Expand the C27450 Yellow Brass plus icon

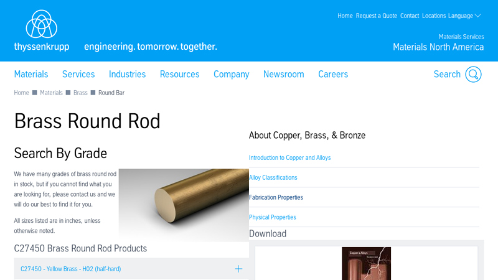[x=238, y=269]
